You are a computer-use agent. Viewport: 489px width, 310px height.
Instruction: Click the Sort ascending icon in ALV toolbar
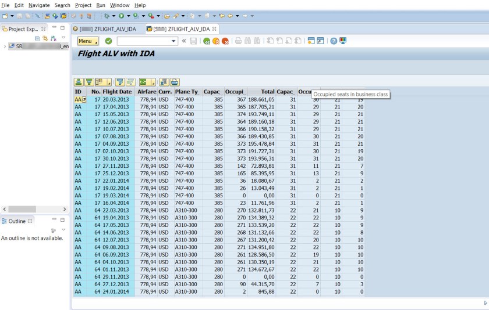pos(79,82)
